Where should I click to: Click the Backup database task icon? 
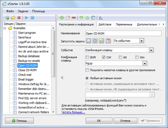click(x=15, y=56)
